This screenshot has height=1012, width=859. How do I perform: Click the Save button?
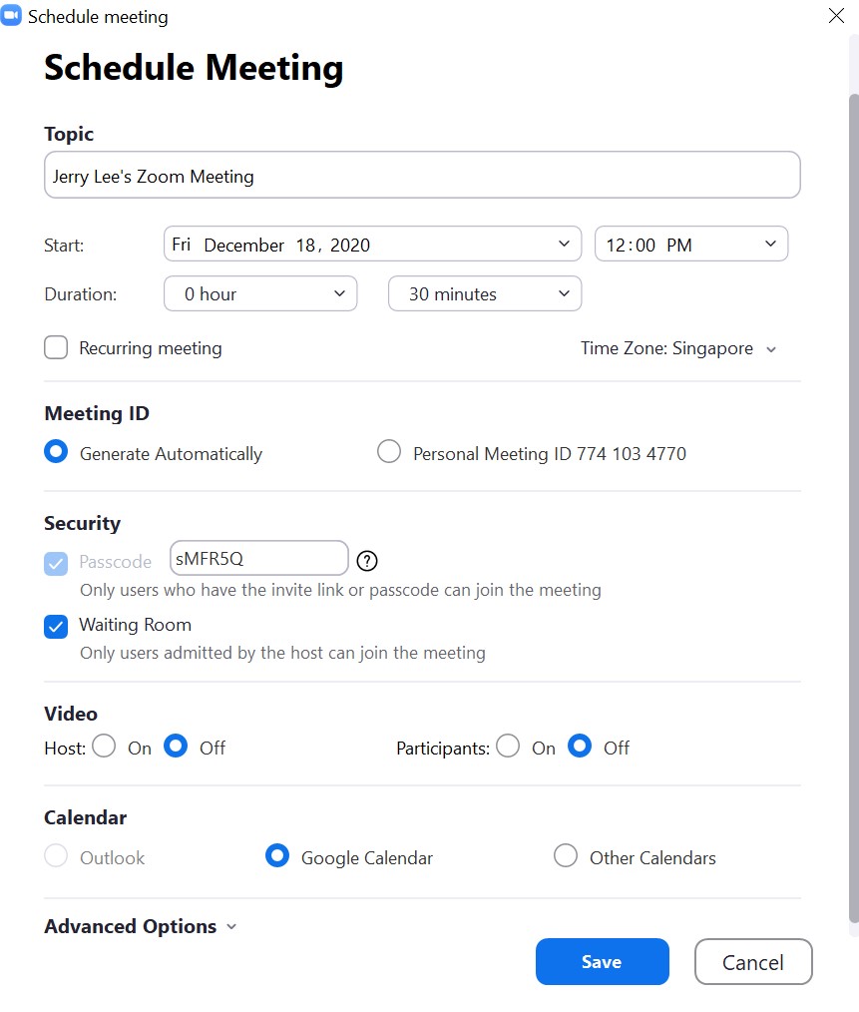coord(602,962)
